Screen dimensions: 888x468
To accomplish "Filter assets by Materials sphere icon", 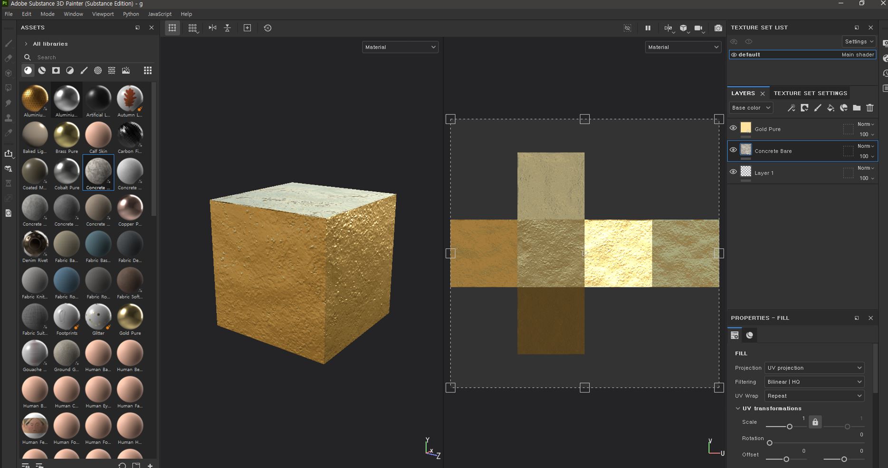I will point(28,70).
